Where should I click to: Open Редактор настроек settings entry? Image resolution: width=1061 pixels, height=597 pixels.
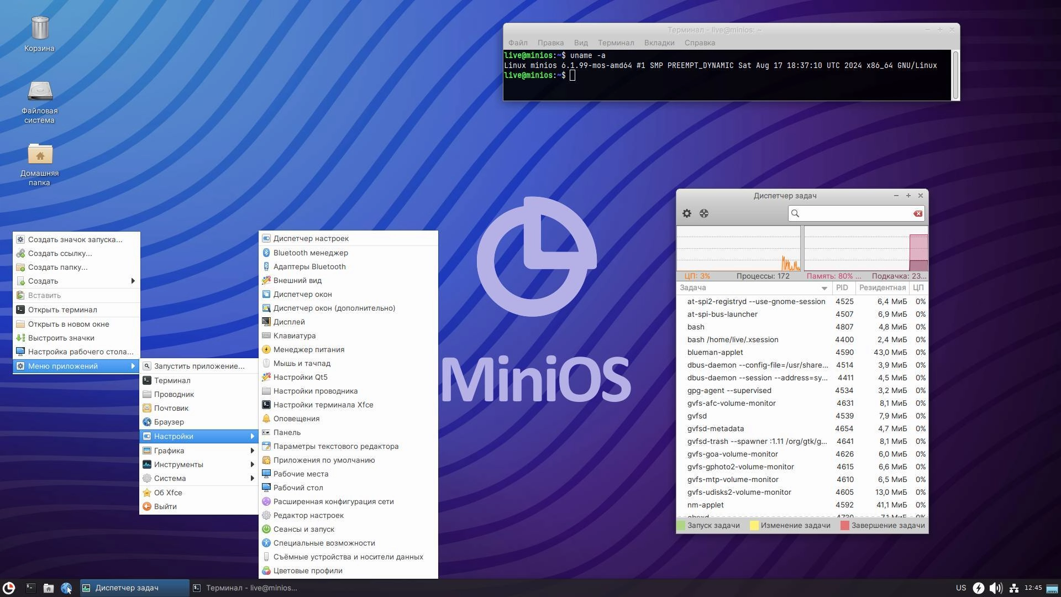[x=348, y=515]
